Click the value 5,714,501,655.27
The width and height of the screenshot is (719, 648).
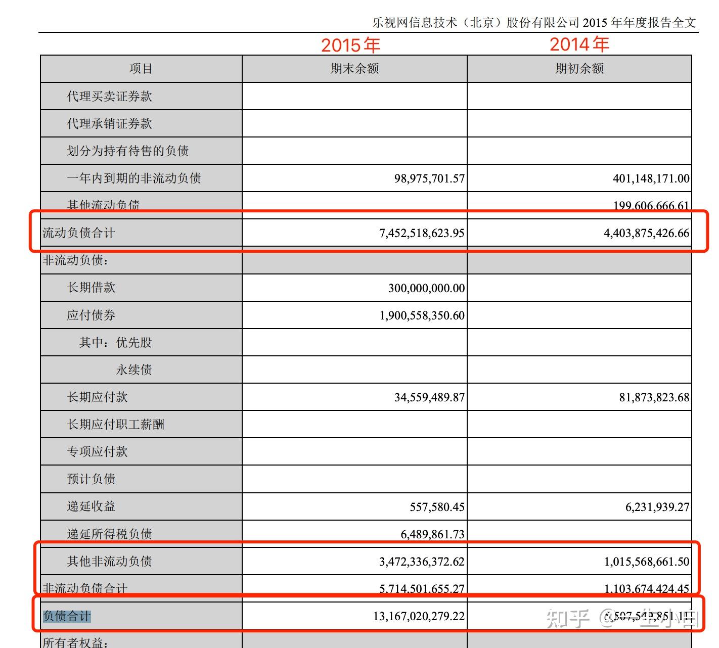tap(422, 589)
